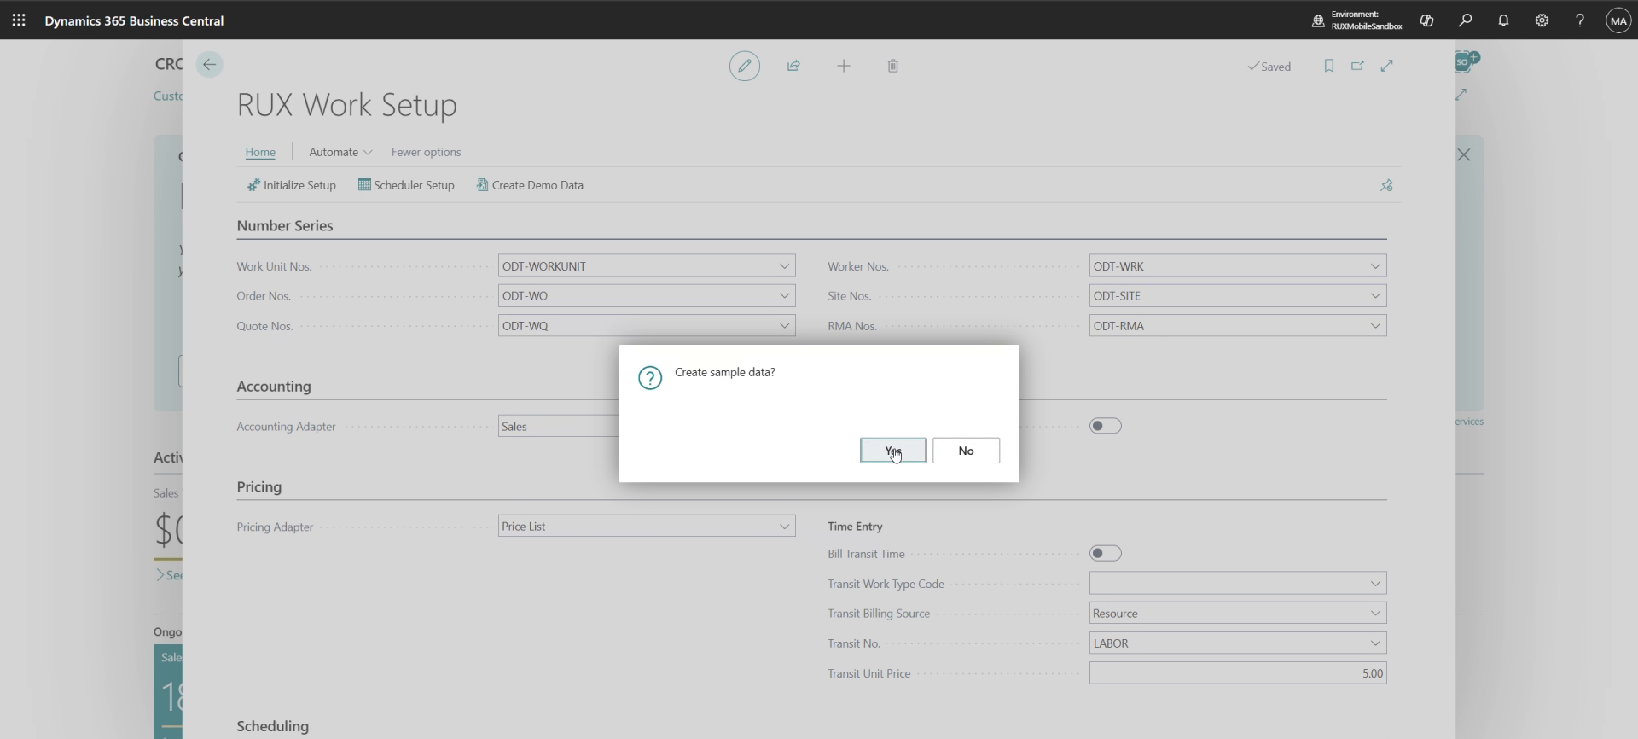Click the pencil edit icon
The width and height of the screenshot is (1638, 739).
(745, 66)
